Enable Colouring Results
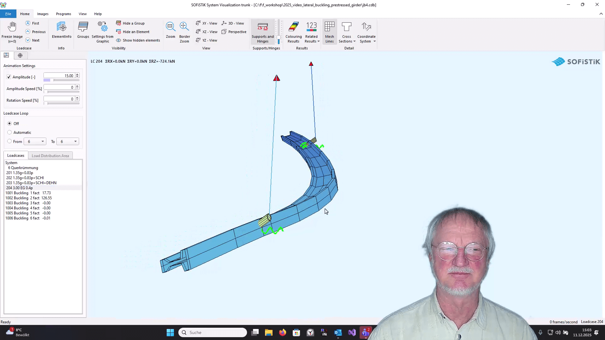The height and width of the screenshot is (340, 605). (293, 31)
